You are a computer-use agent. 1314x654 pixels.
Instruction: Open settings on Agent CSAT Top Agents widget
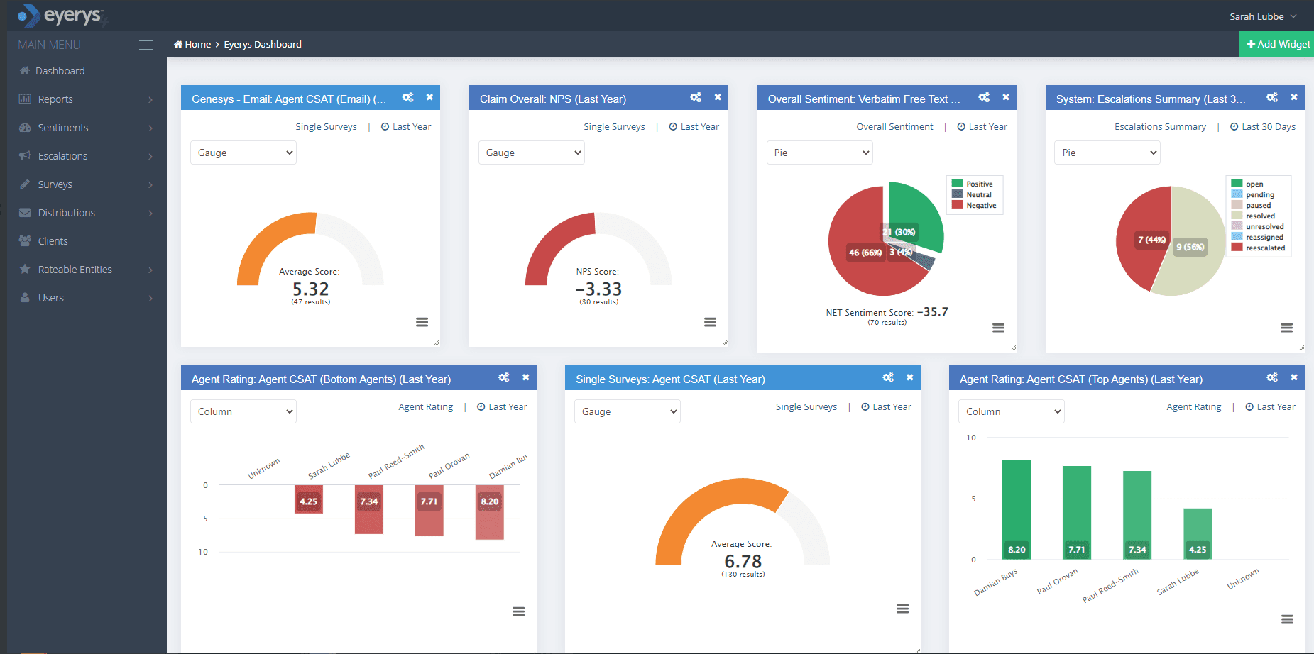coord(1272,378)
